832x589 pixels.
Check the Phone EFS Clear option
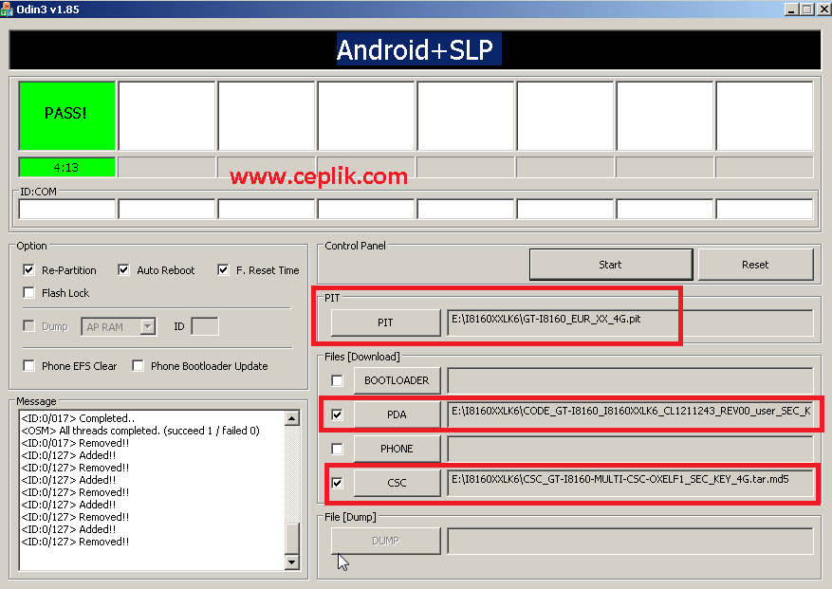click(x=28, y=365)
